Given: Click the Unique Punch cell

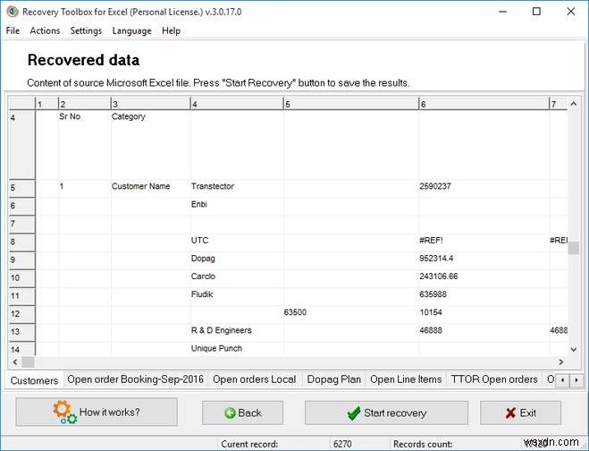Looking at the screenshot, I should (x=237, y=349).
